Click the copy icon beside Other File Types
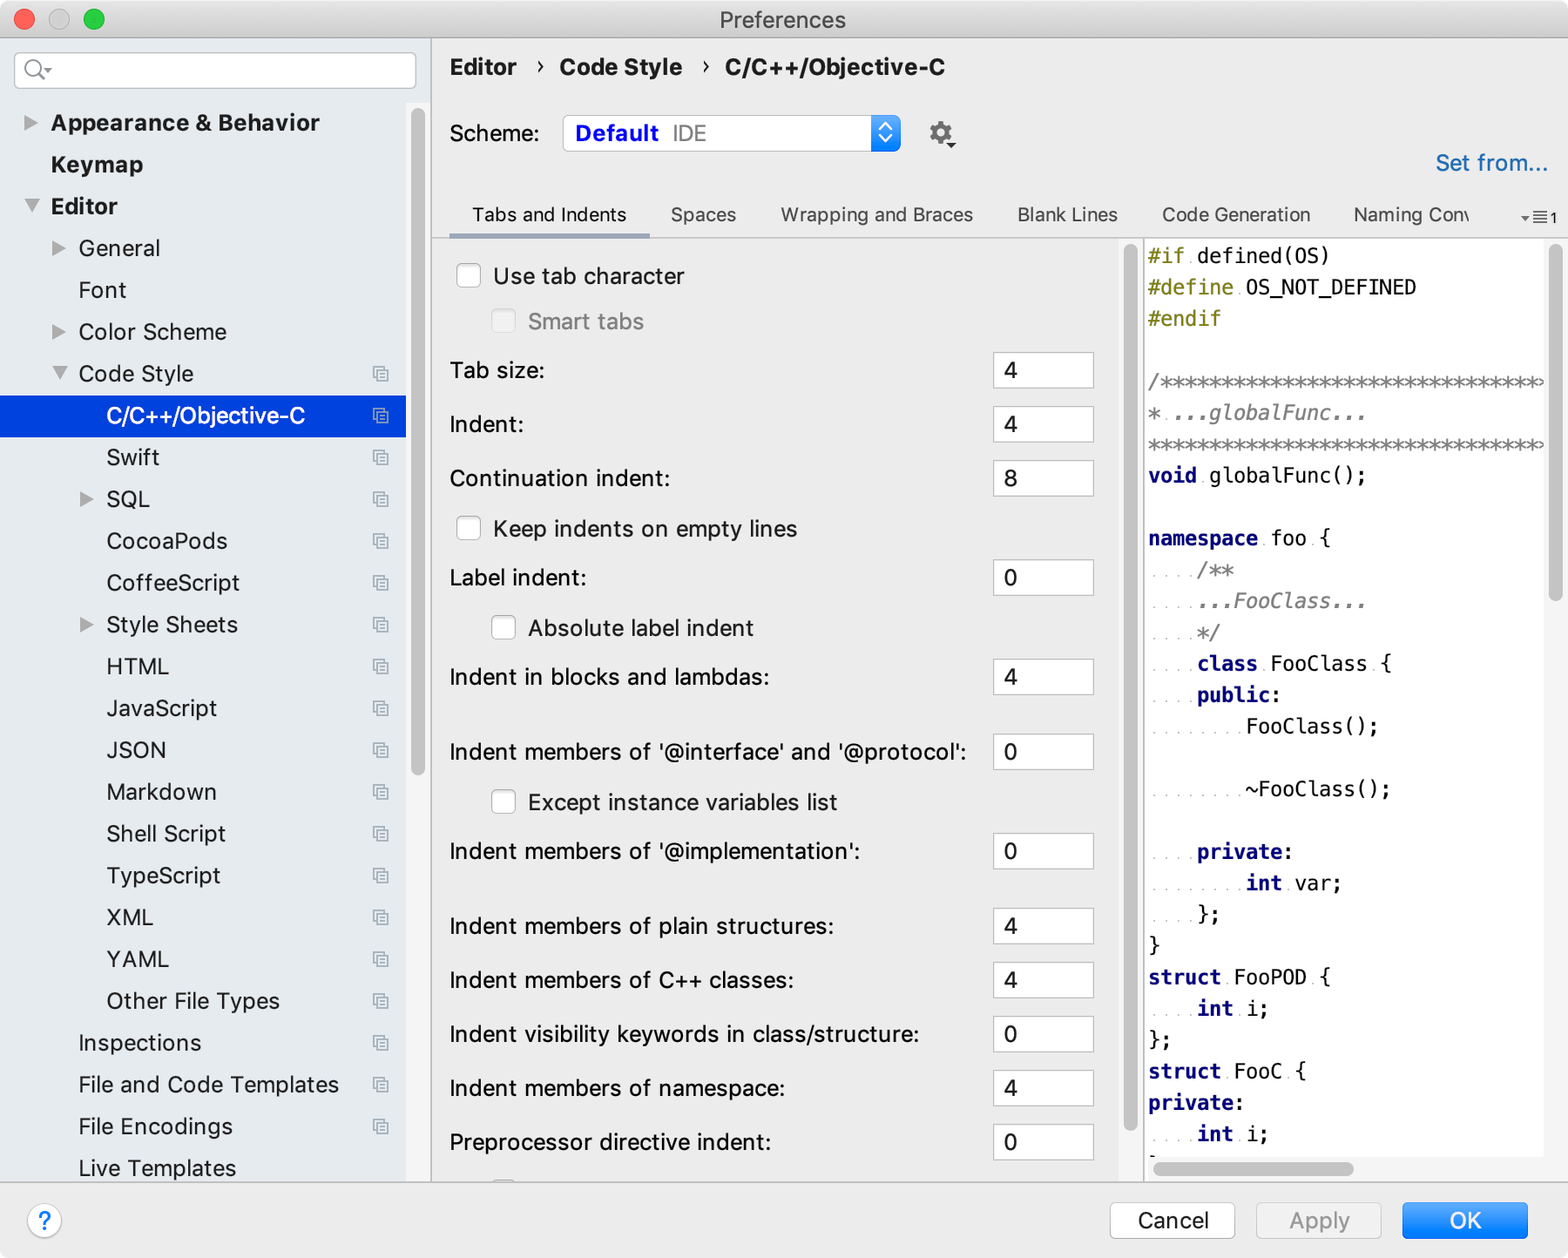Viewport: 1568px width, 1258px height. tap(381, 1001)
